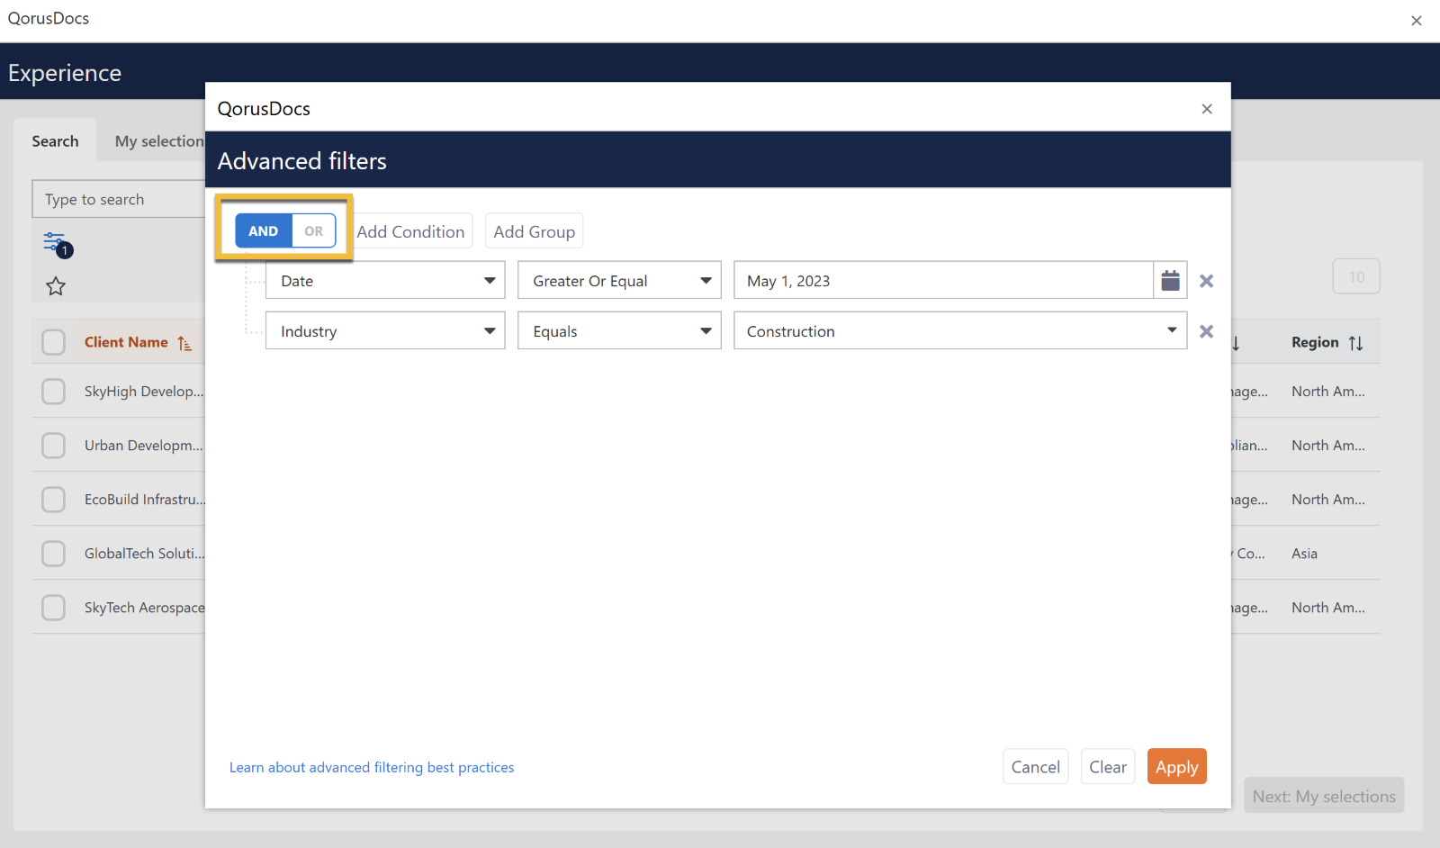Click EcoBuild Infrastru... client name
1440x848 pixels.
(x=145, y=500)
